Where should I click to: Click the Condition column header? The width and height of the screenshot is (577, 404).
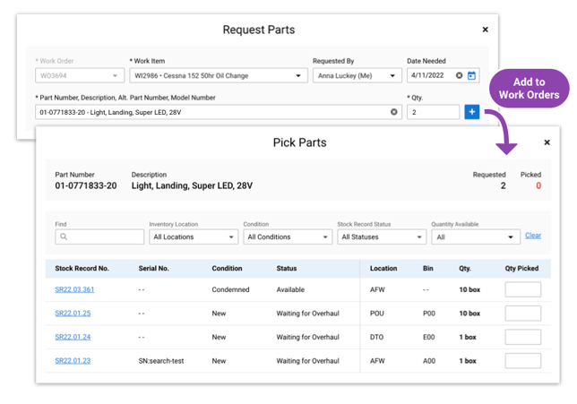tap(227, 268)
